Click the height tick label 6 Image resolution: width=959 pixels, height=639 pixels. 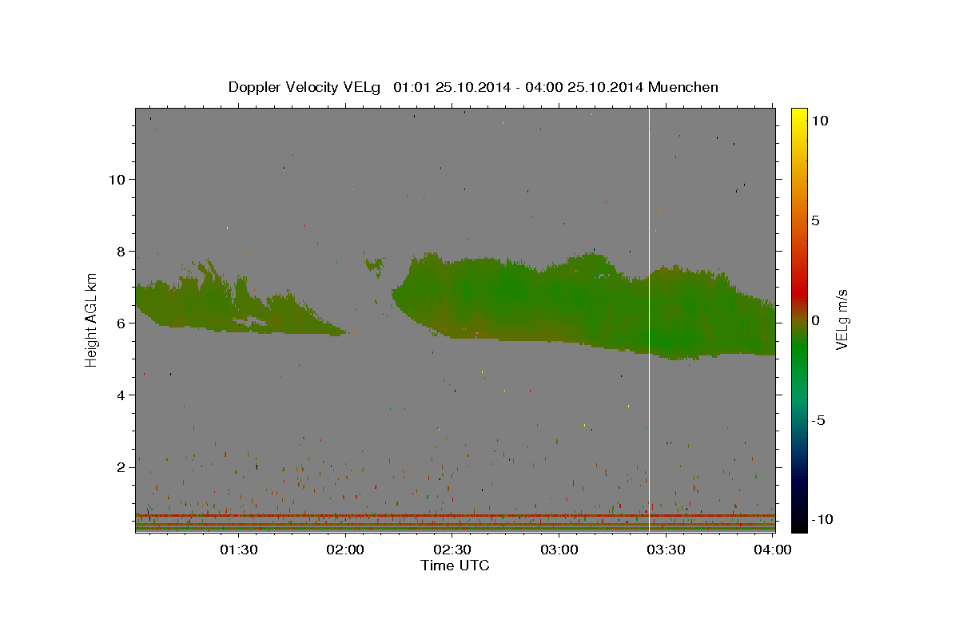point(121,323)
